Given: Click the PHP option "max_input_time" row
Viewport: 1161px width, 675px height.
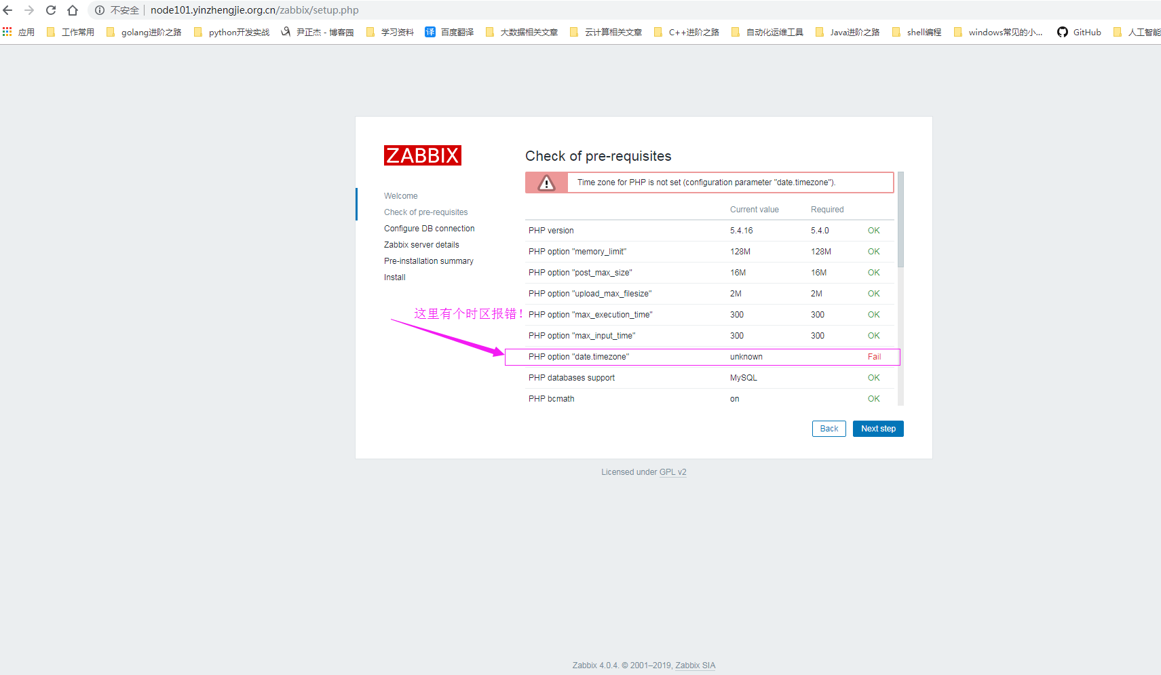Looking at the screenshot, I should 710,336.
